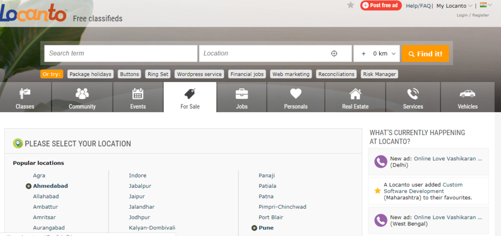Select Jalandhar location
This screenshot has width=501, height=236.
tap(141, 207)
